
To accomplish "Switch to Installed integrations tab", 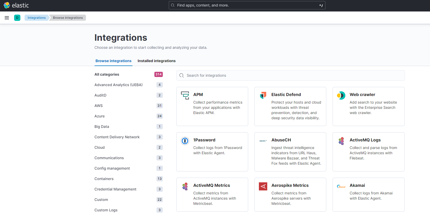I will point(156,61).
